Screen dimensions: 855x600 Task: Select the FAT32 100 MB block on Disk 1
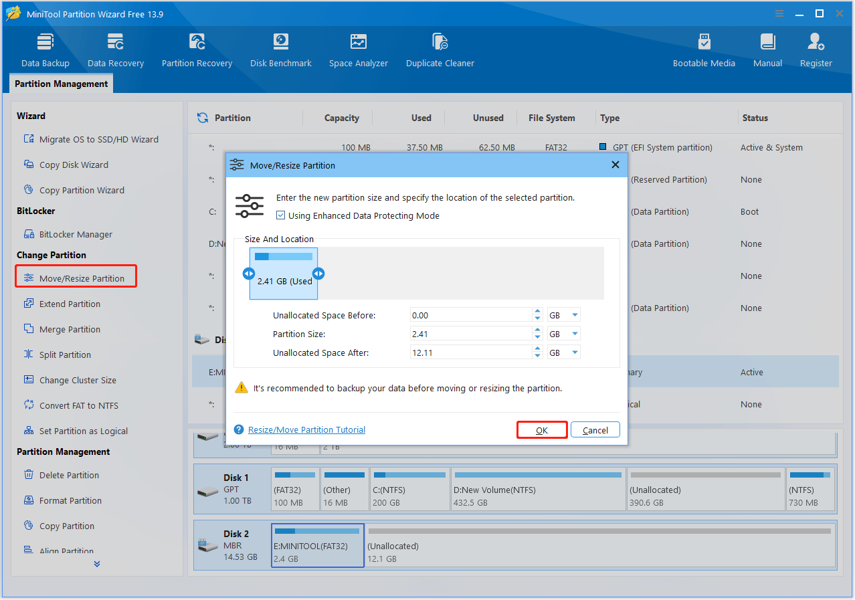295,490
